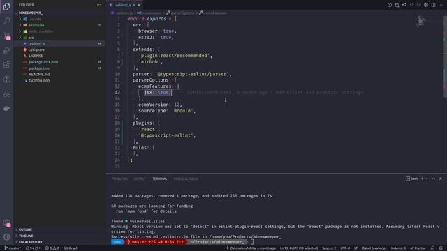Select the TERMINAL panel tab
447x251 pixels.
point(160,178)
